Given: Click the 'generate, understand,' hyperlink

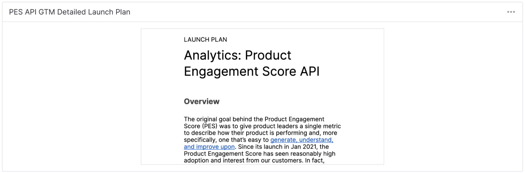Looking at the screenshot, I should click(x=302, y=140).
